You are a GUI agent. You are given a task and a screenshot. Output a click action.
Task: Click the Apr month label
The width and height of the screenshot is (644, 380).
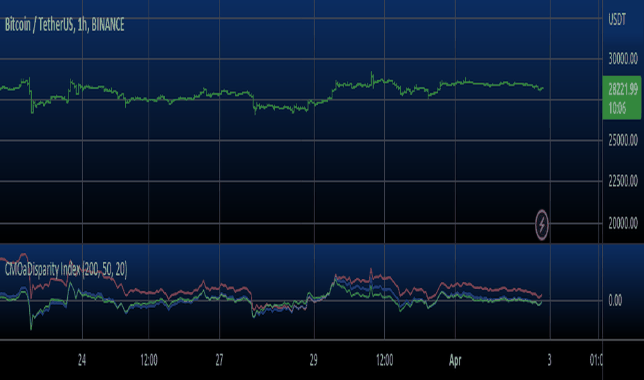455,361
